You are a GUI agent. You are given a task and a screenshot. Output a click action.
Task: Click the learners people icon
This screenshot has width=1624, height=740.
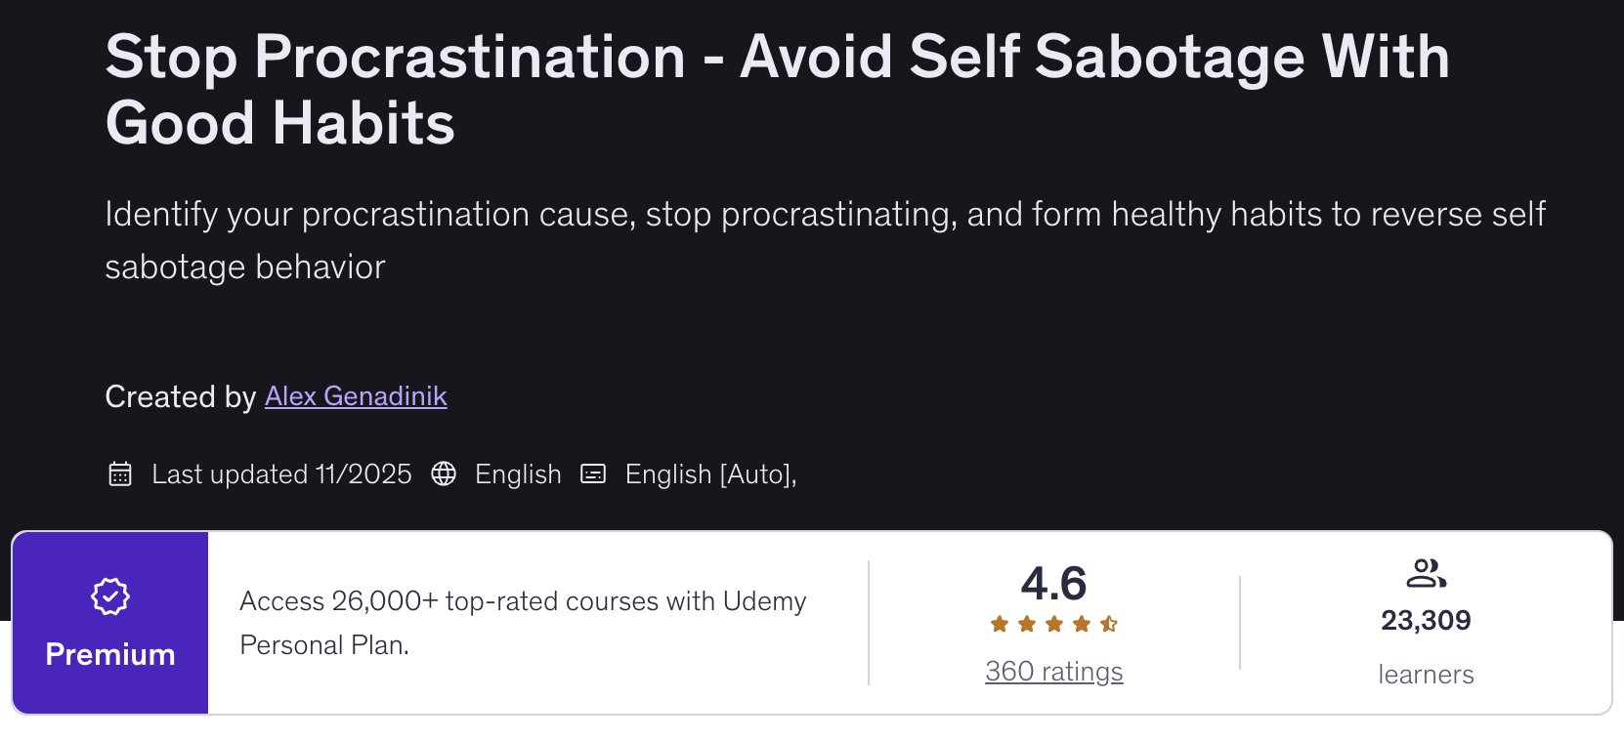coord(1426,573)
